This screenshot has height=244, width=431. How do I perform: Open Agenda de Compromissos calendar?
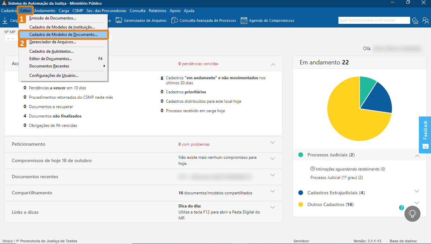(x=267, y=20)
